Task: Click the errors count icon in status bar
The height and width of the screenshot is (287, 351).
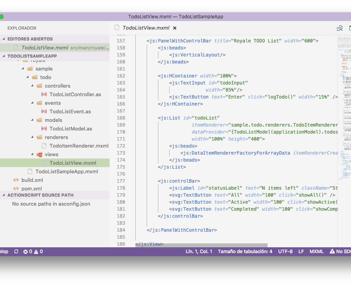Action: pos(26,252)
